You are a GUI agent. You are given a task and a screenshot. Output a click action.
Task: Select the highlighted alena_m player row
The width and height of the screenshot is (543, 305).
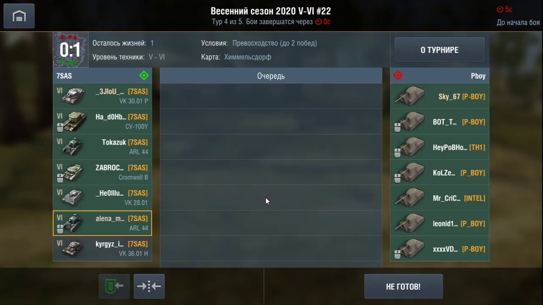[102, 223]
